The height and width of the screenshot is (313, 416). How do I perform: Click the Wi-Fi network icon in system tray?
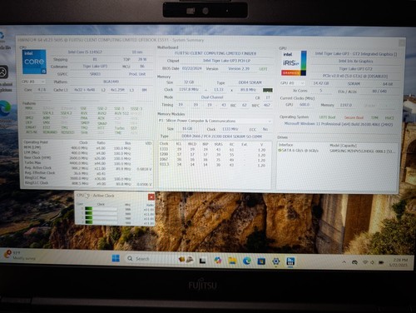(365, 262)
